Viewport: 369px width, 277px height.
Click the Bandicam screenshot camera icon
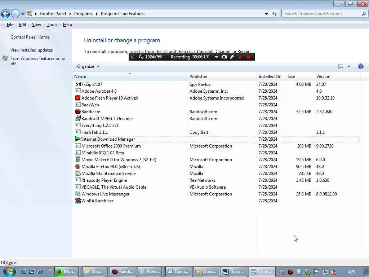tap(224, 57)
